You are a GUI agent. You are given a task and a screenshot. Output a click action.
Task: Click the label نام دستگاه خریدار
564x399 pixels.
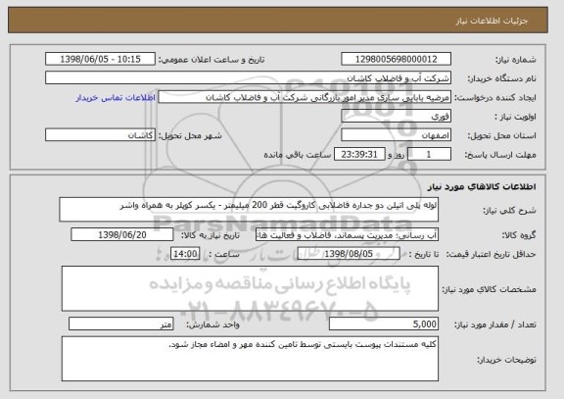[x=501, y=78]
